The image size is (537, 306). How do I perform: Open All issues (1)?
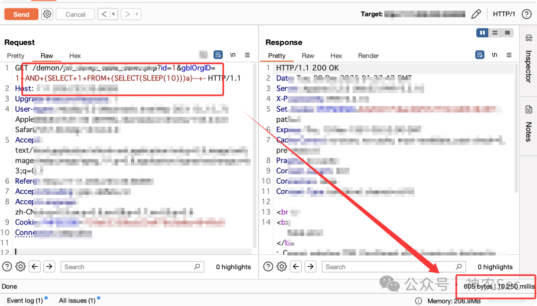77,301
